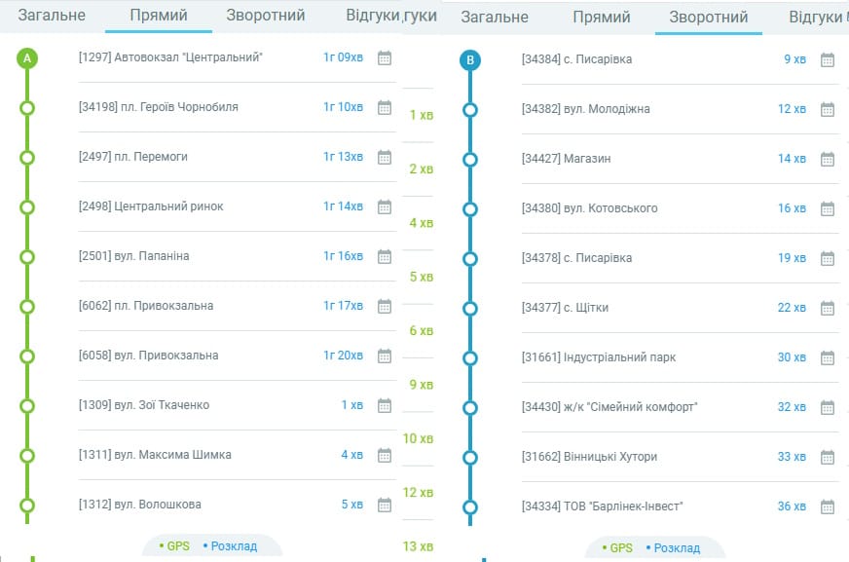This screenshot has width=849, height=562.
Task: Click calendar icon next to вул. Зої Ткаченко
Action: point(385,406)
